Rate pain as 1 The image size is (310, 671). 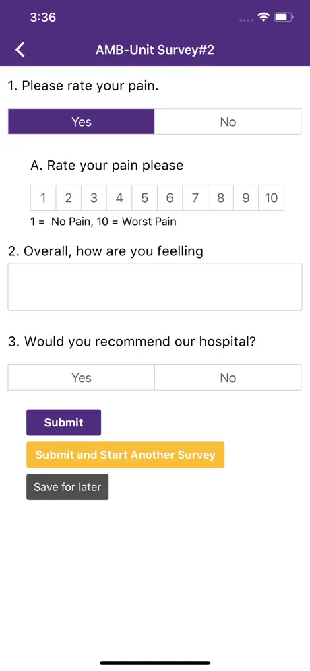(43, 197)
